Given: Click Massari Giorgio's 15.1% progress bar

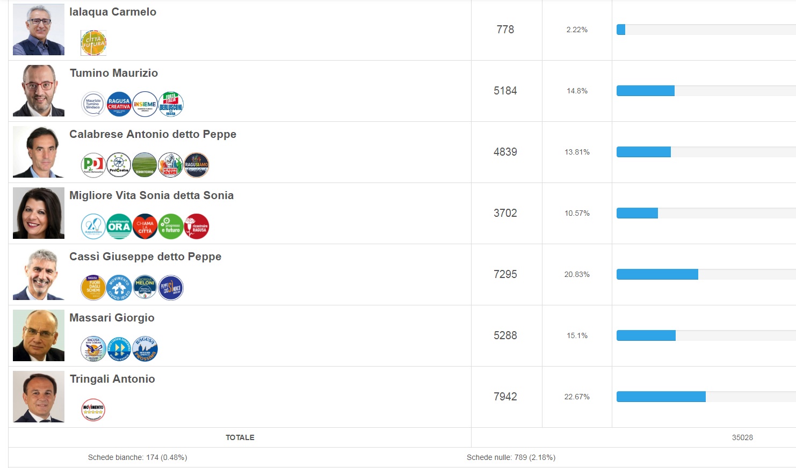Looking at the screenshot, I should [646, 335].
